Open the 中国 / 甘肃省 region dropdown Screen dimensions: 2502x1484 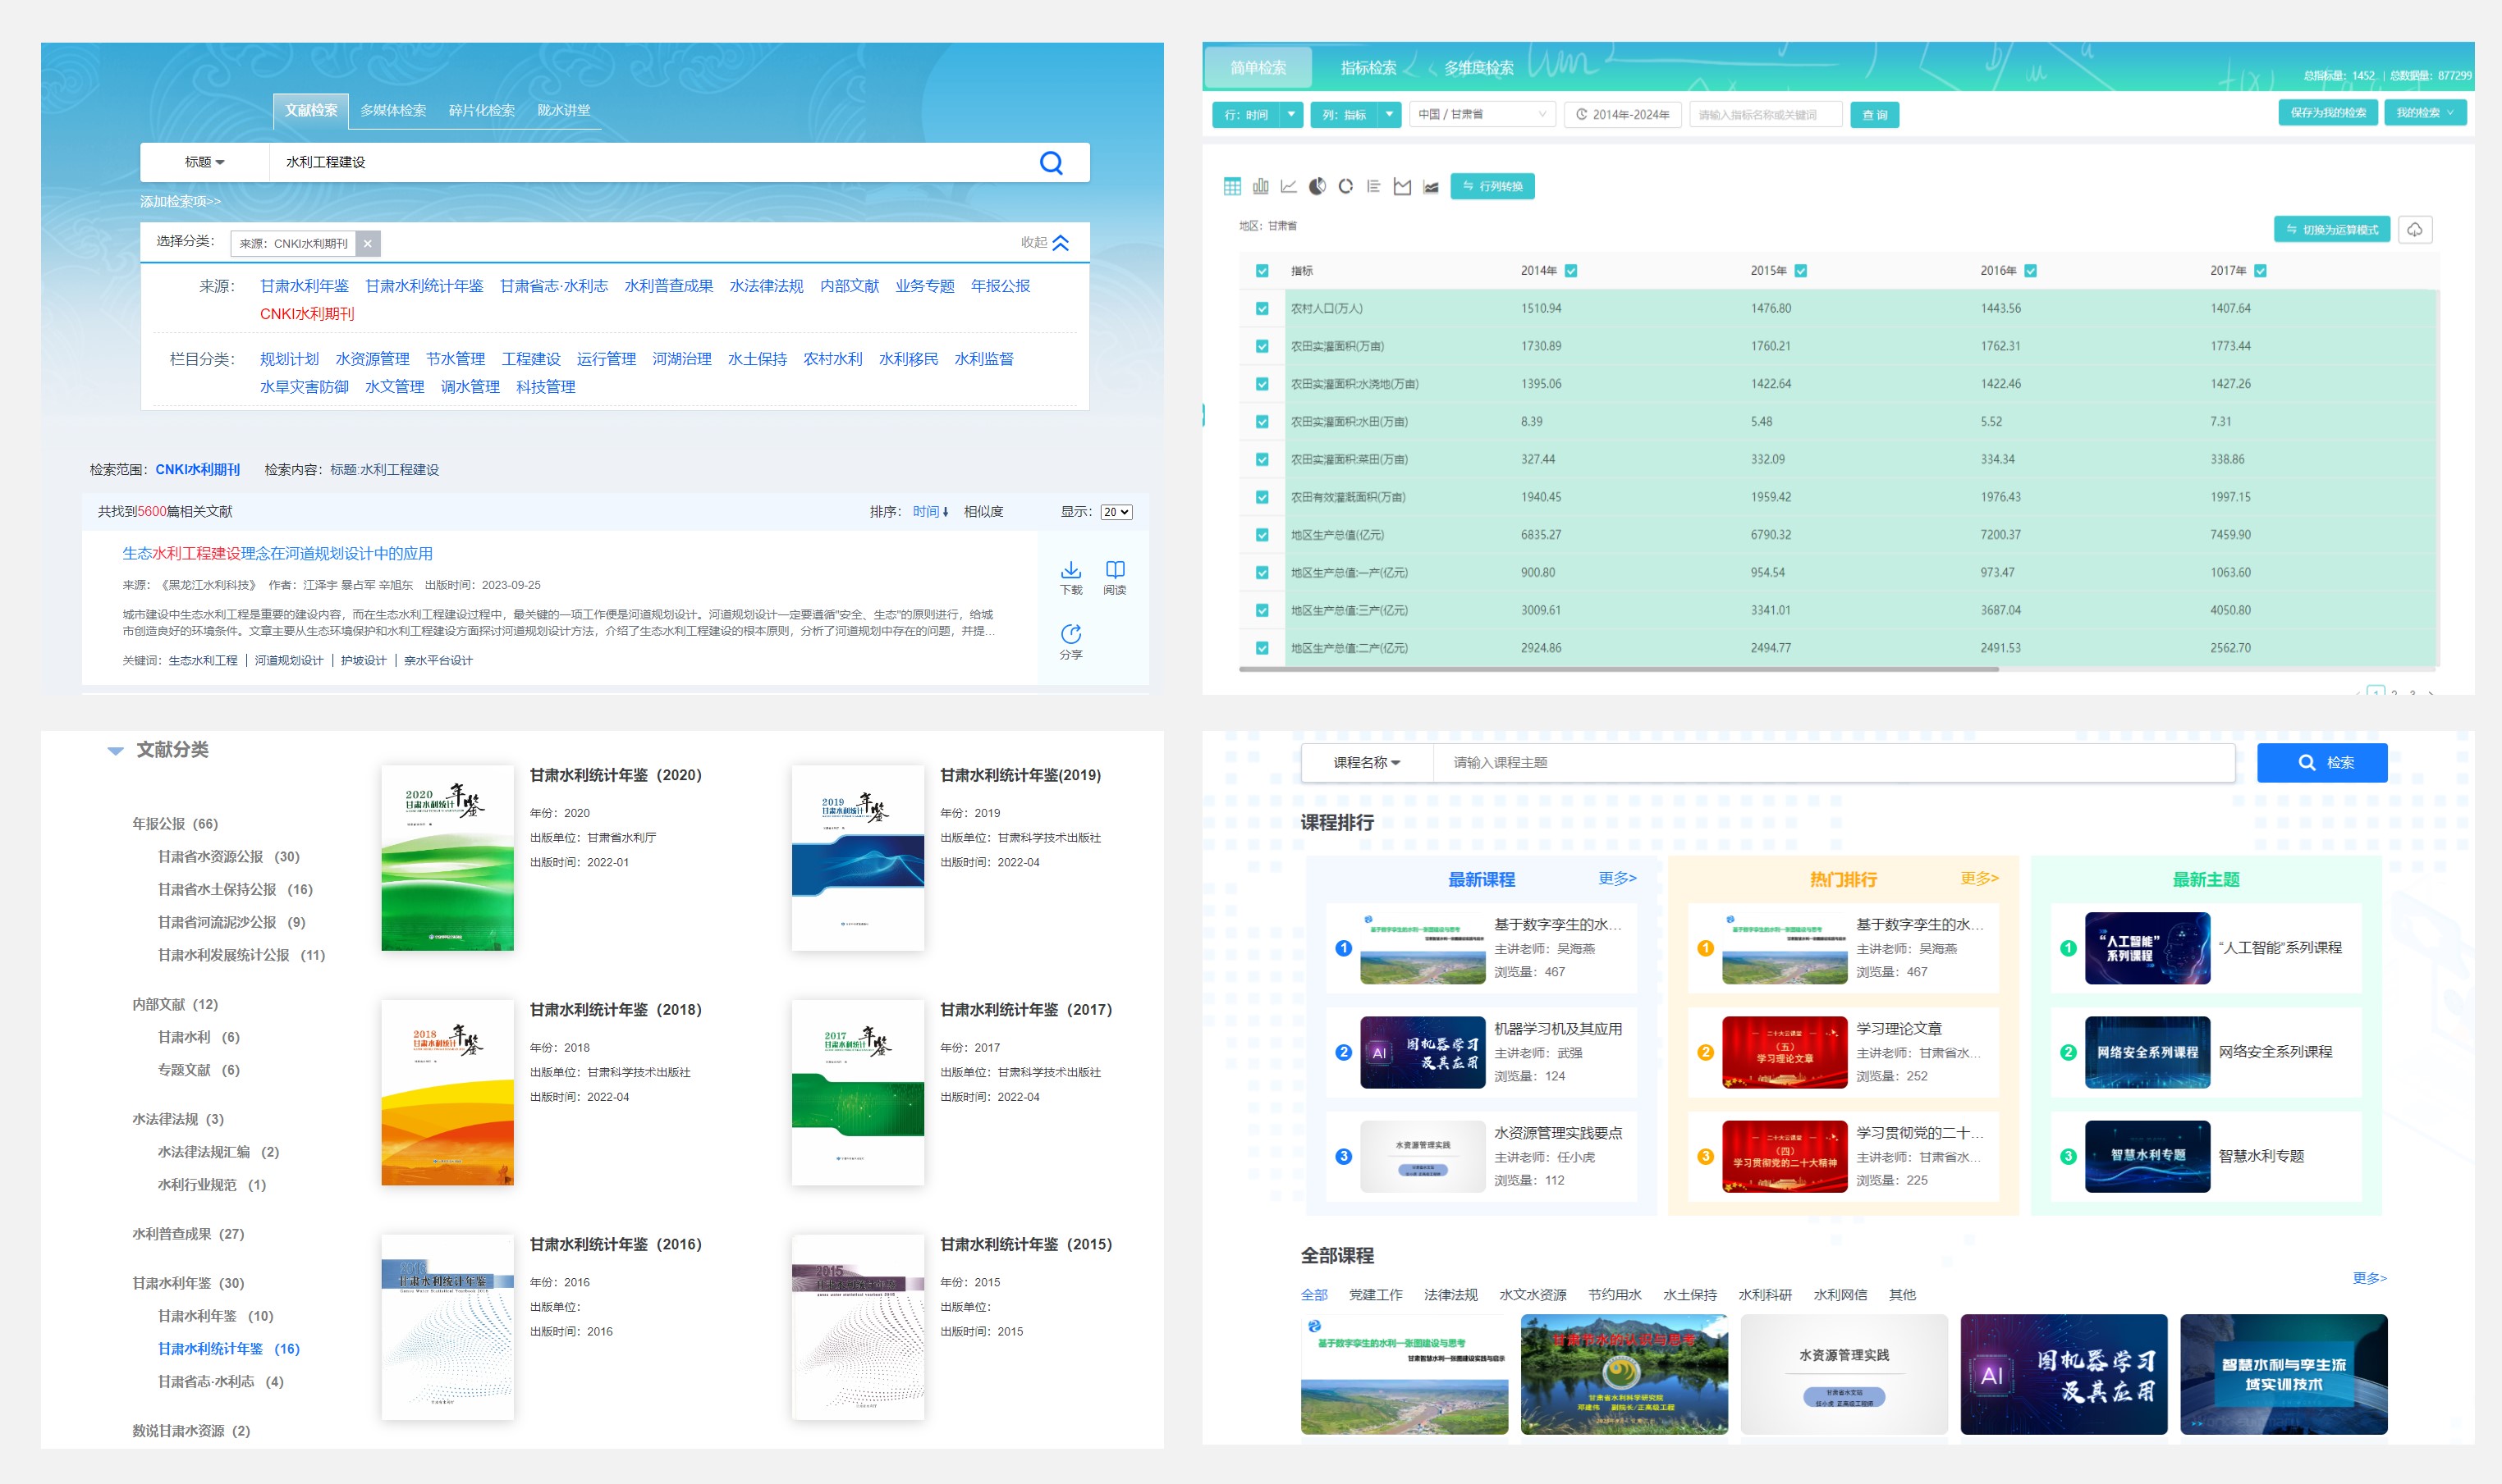pyautogui.click(x=1482, y=114)
